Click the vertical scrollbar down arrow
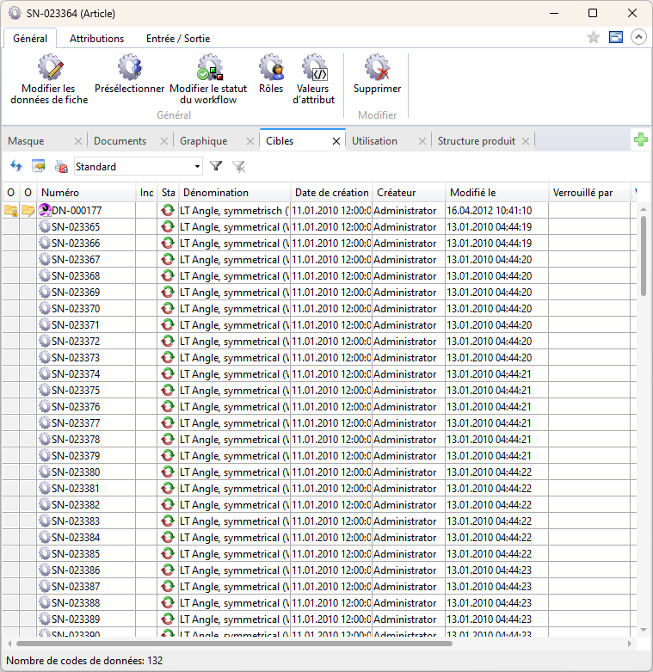The image size is (653, 672). [x=643, y=630]
